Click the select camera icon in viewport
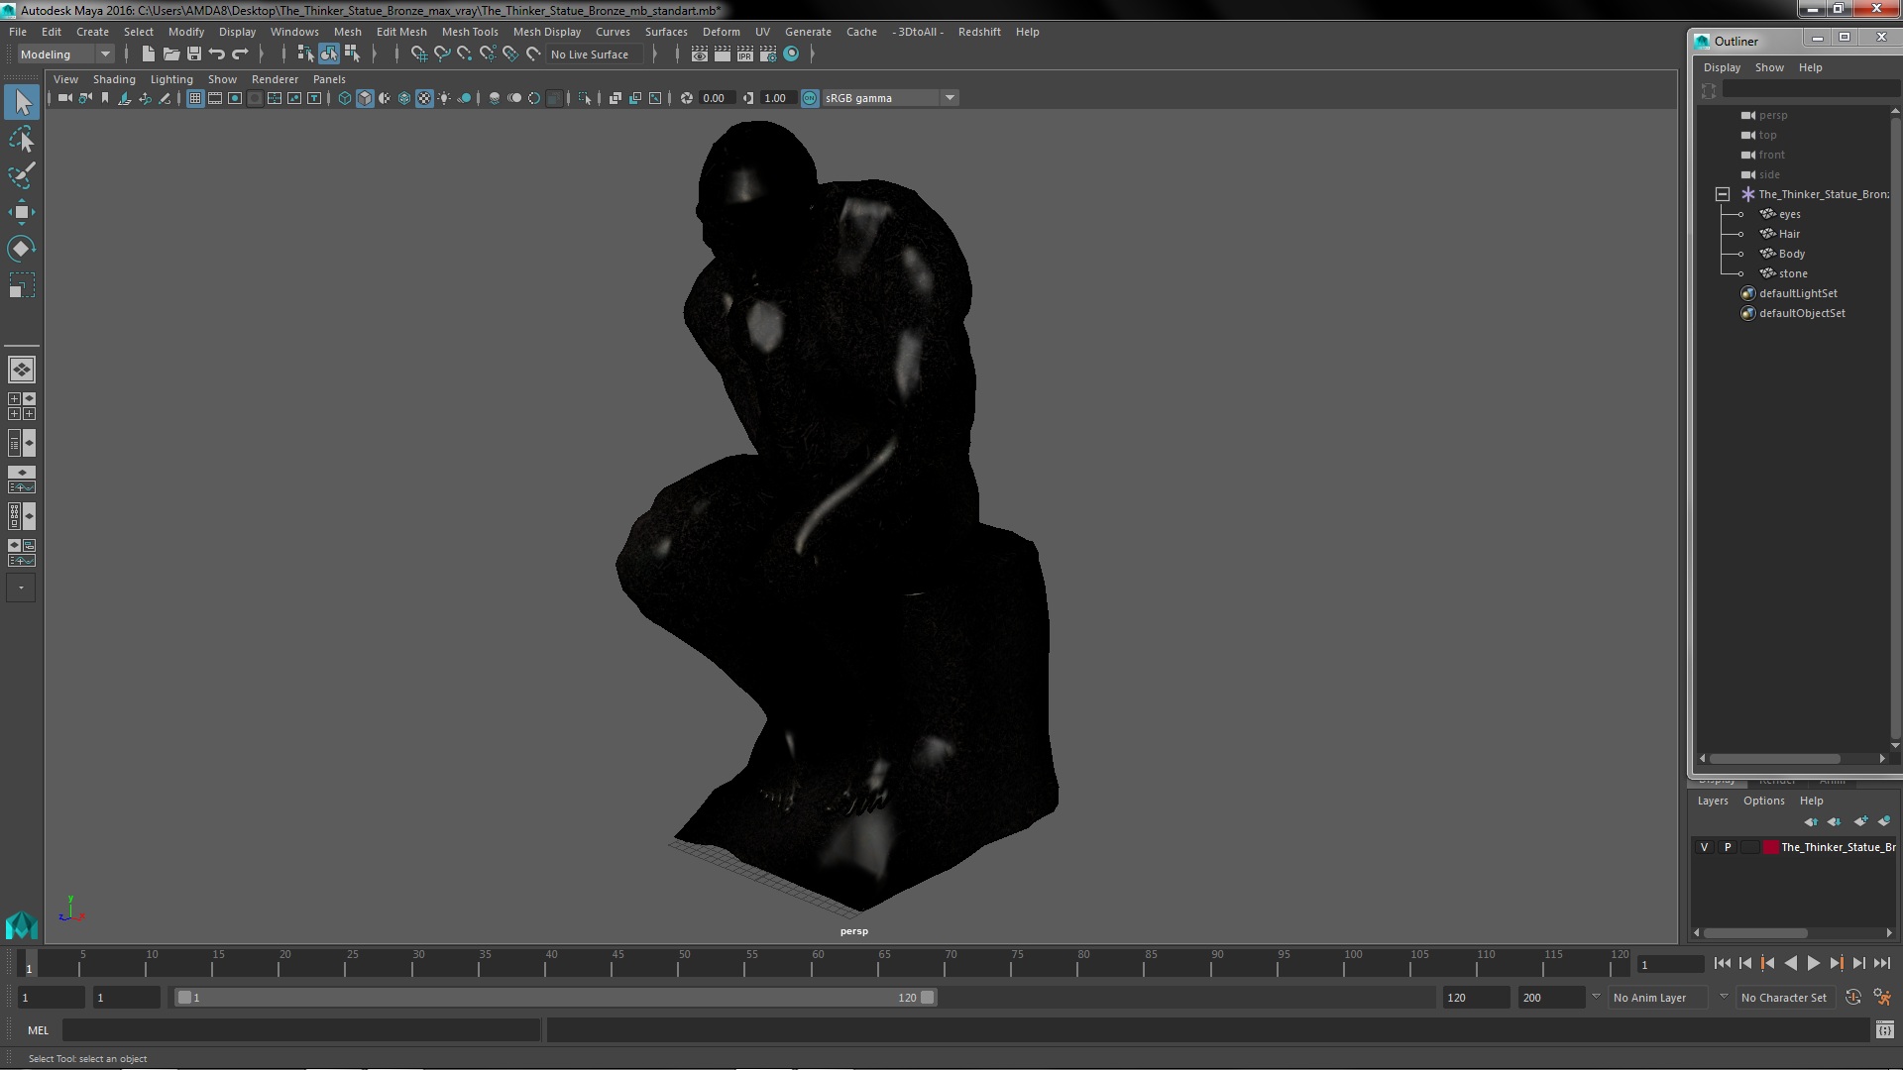 point(65,98)
